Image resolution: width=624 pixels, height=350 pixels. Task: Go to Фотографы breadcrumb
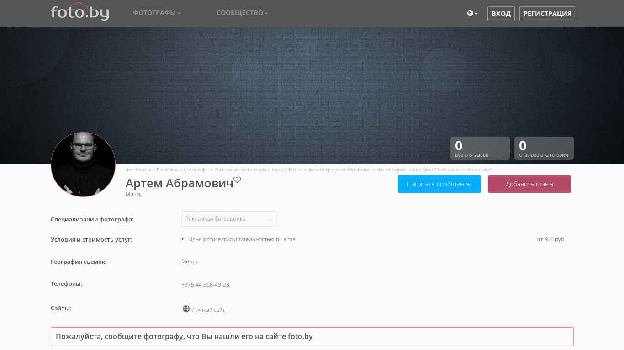click(x=138, y=170)
